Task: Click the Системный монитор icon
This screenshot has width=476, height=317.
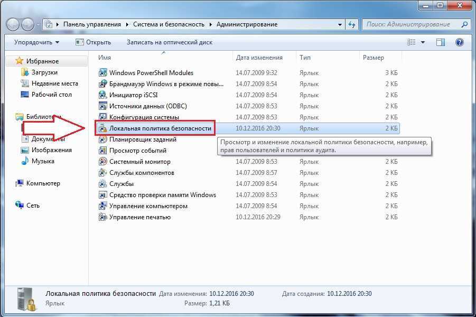Action: coord(103,162)
